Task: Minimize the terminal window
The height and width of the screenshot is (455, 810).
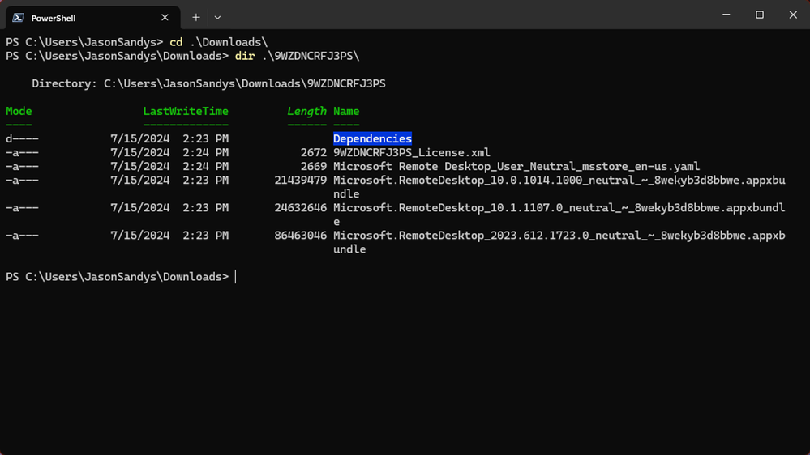Action: (726, 15)
